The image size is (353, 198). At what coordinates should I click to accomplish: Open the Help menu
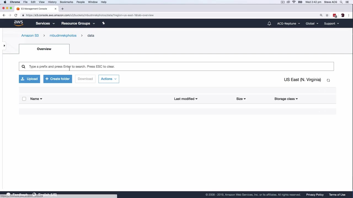104,2
